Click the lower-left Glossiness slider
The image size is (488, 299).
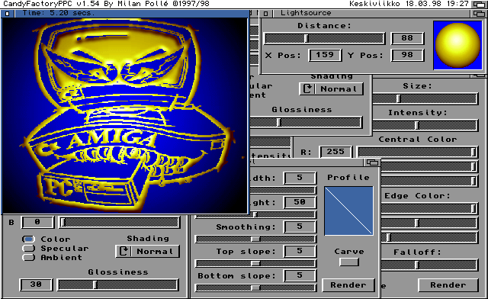[118, 285]
